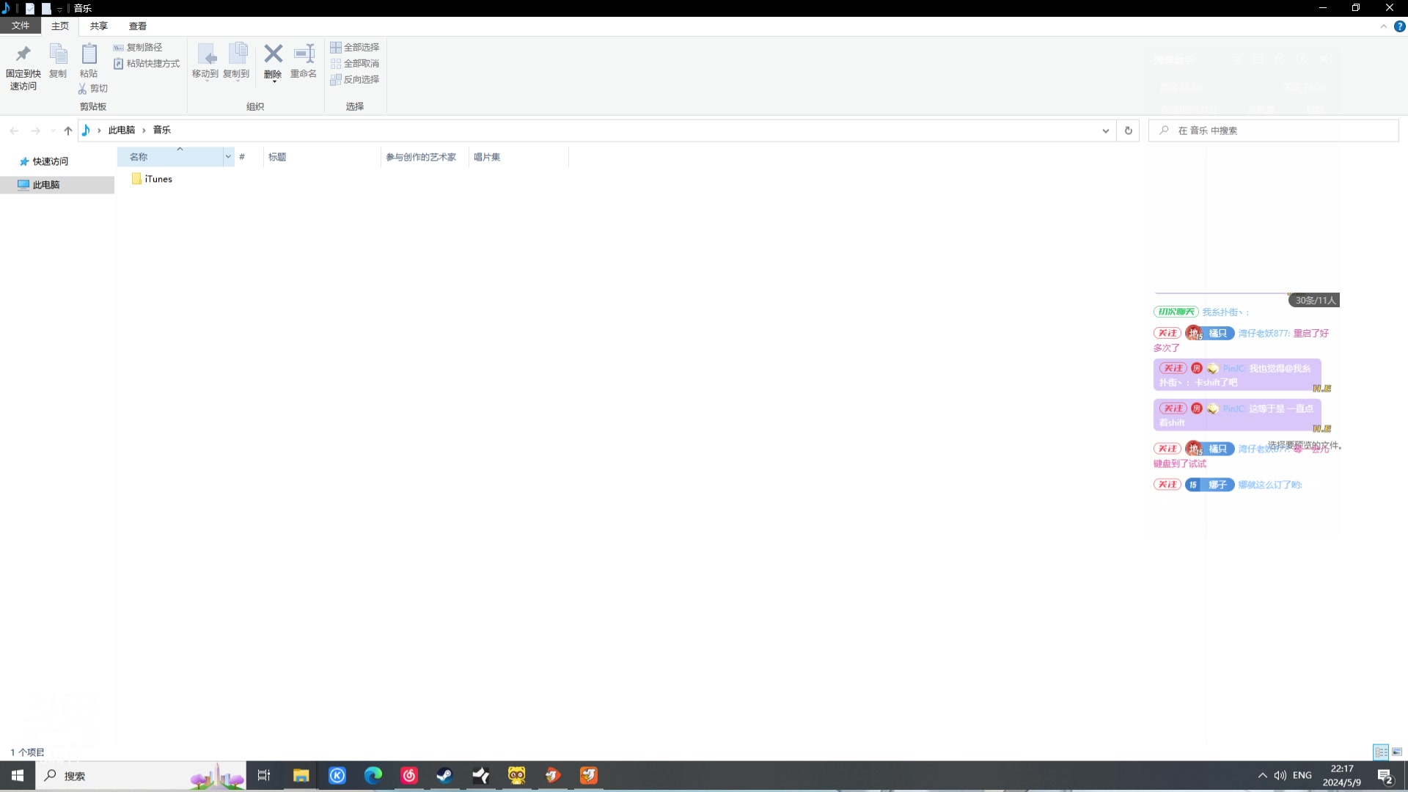Screen dimensions: 1408x792
Task: Collapse the ribbon with chevron arrow
Action: (x=1384, y=26)
